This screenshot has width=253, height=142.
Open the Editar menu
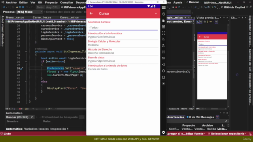coord(23,3)
